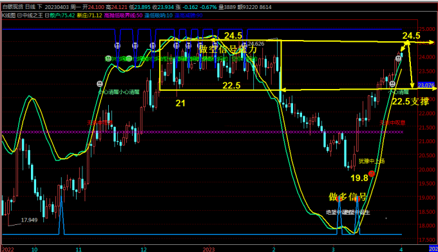
Task: Click the highlighted 23.076 price tag on the axis
Action: point(426,85)
